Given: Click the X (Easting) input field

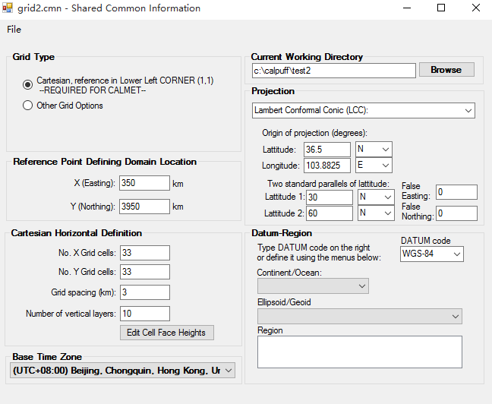Looking at the screenshot, I should (144, 183).
